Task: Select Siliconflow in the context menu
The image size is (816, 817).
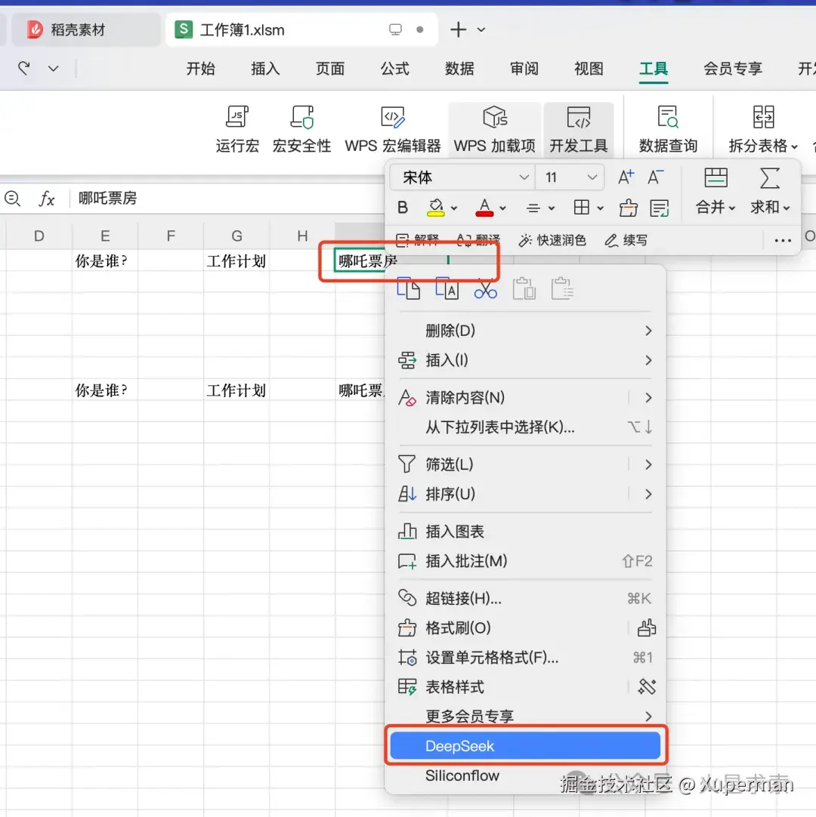Action: 525,775
